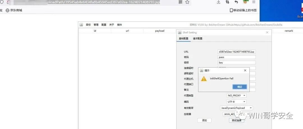Click the Godzilla V3.03 Github title text
The height and width of the screenshot is (129, 303).
point(236,25)
